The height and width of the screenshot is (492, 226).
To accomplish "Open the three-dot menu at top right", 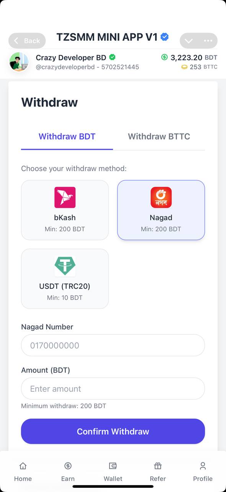I will click(x=208, y=41).
